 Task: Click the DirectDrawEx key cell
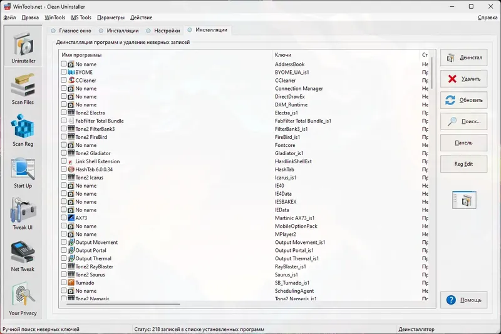point(290,96)
